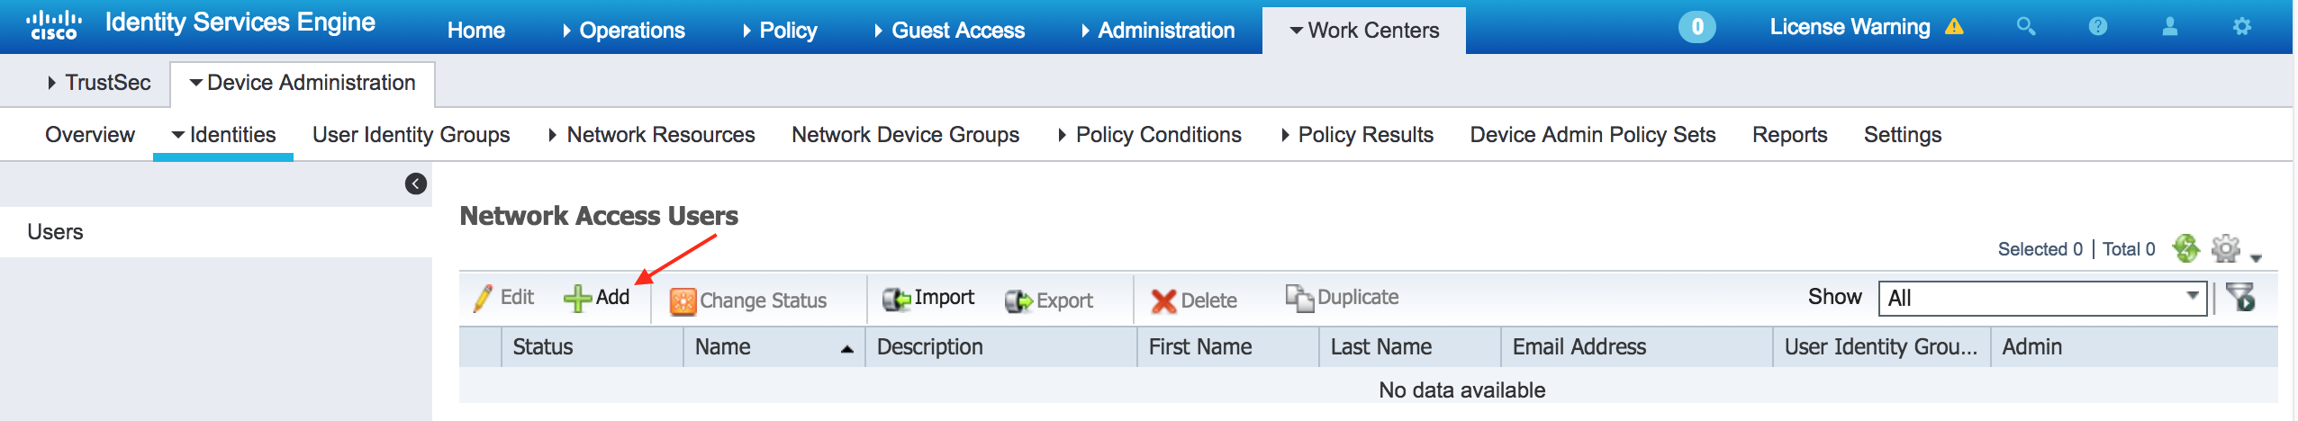This screenshot has height=421, width=2298.
Task: Switch to the TrustSec tab
Action: (x=99, y=83)
